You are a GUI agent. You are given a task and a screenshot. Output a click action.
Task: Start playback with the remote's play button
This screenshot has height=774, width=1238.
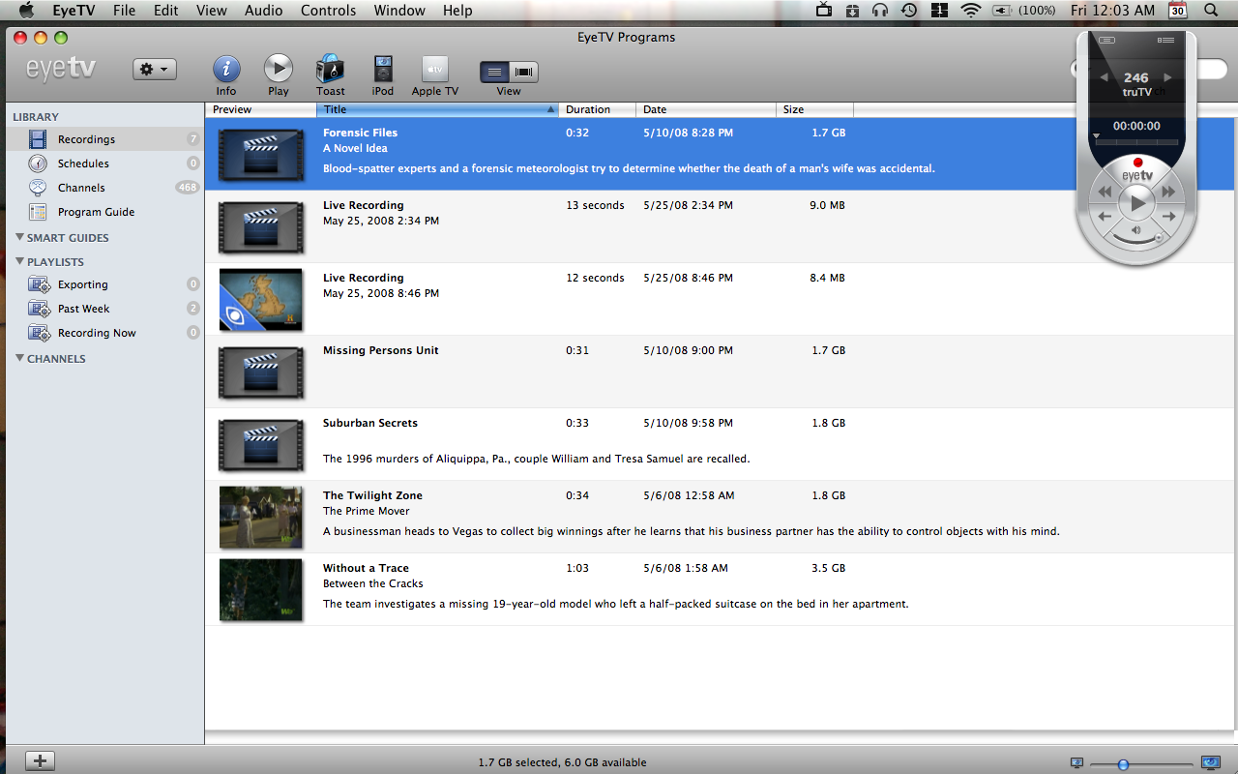1137,203
